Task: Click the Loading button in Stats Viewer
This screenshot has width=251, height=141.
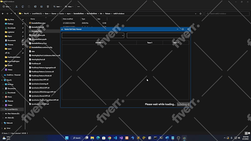Action: (183, 104)
